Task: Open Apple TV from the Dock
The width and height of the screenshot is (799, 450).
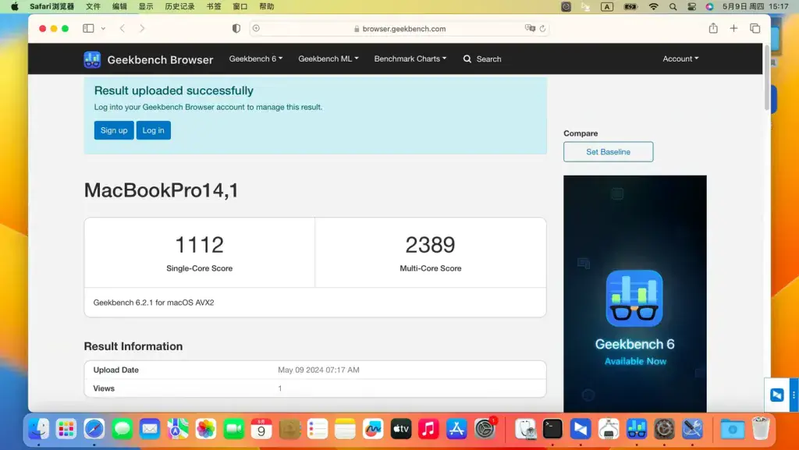Action: 401,429
